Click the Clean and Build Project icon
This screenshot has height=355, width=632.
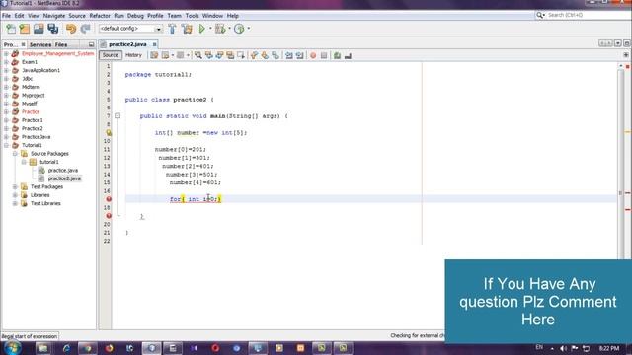point(187,29)
